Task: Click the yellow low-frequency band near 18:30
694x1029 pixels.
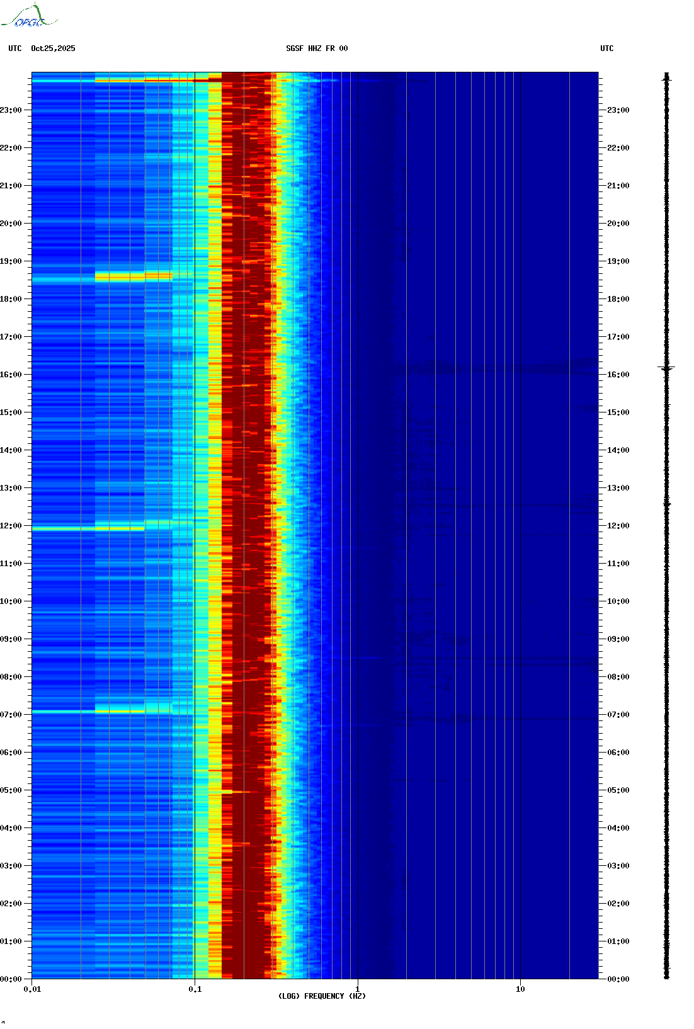Action: (133, 276)
